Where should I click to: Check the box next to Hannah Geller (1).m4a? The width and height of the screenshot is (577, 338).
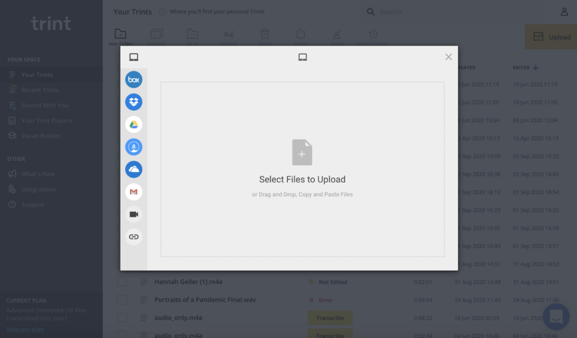pos(122,282)
